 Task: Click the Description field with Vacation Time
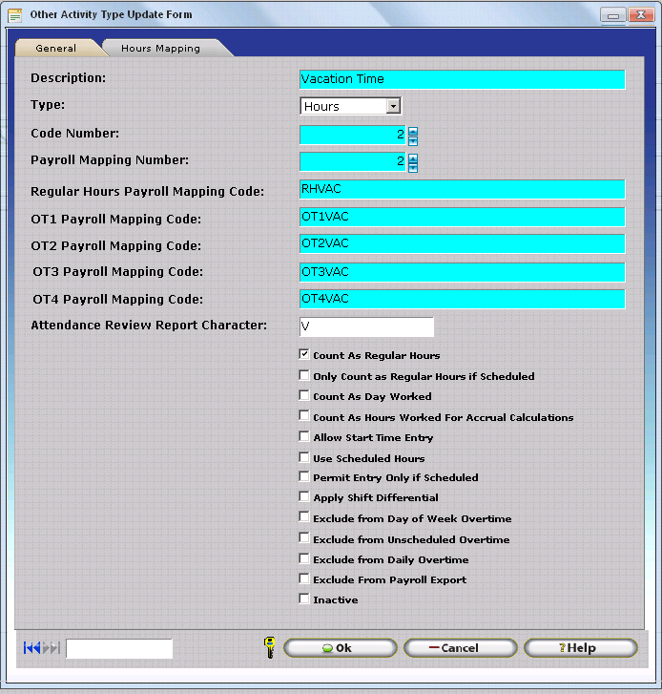click(462, 79)
